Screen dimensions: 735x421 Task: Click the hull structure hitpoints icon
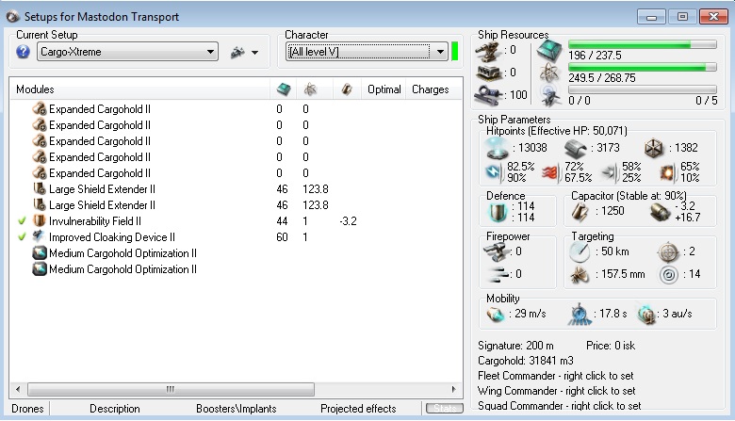point(654,149)
